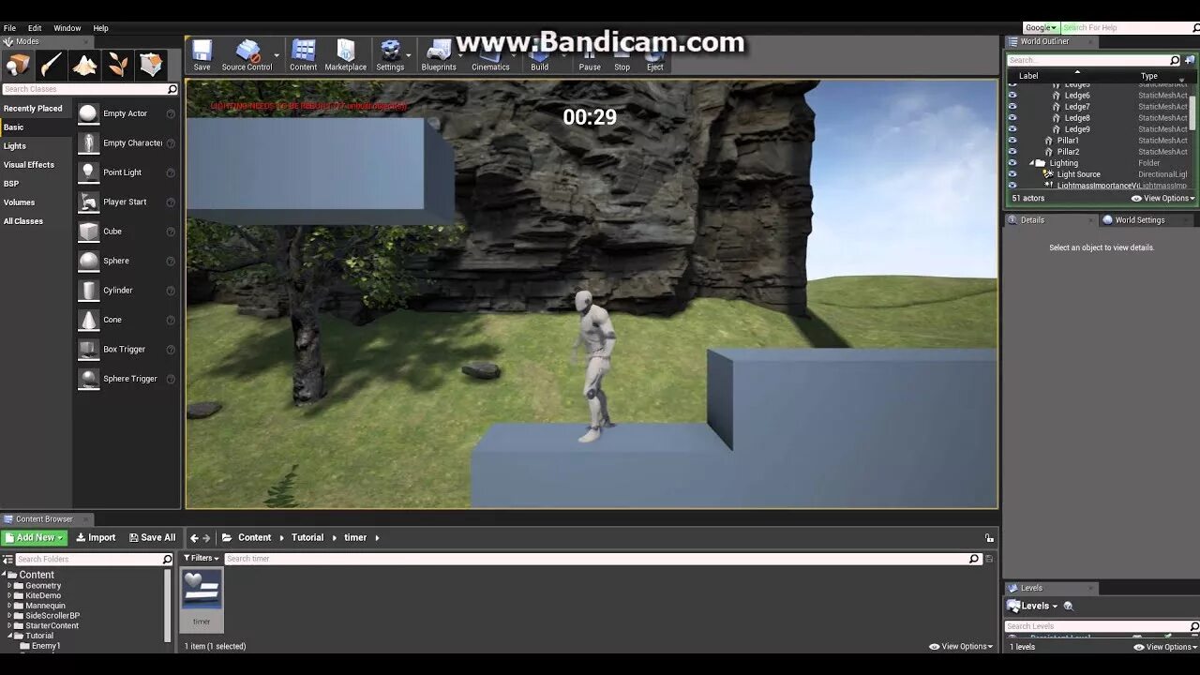Pick the Empty Actor sphere icon
Screen dimensions: 1200x675
[x=88, y=113]
